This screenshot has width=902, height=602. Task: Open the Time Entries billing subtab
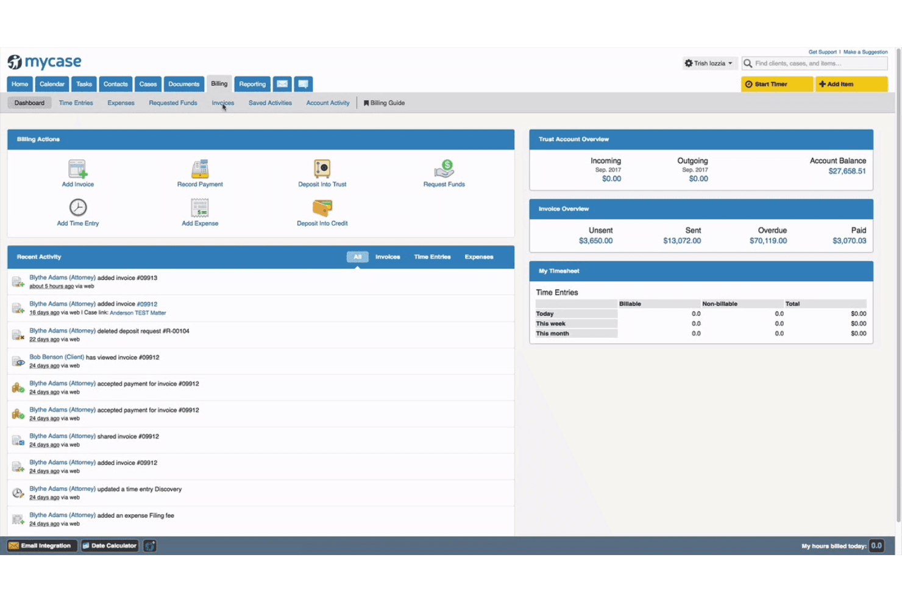tap(76, 103)
